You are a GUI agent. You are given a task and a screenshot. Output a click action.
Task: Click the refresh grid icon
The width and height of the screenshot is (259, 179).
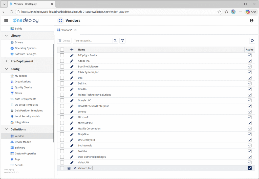[252, 41]
